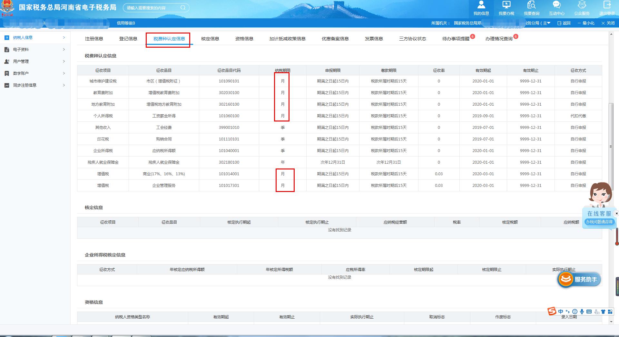
Task: Close the 在线客服 floating widget
Action: 616,213
